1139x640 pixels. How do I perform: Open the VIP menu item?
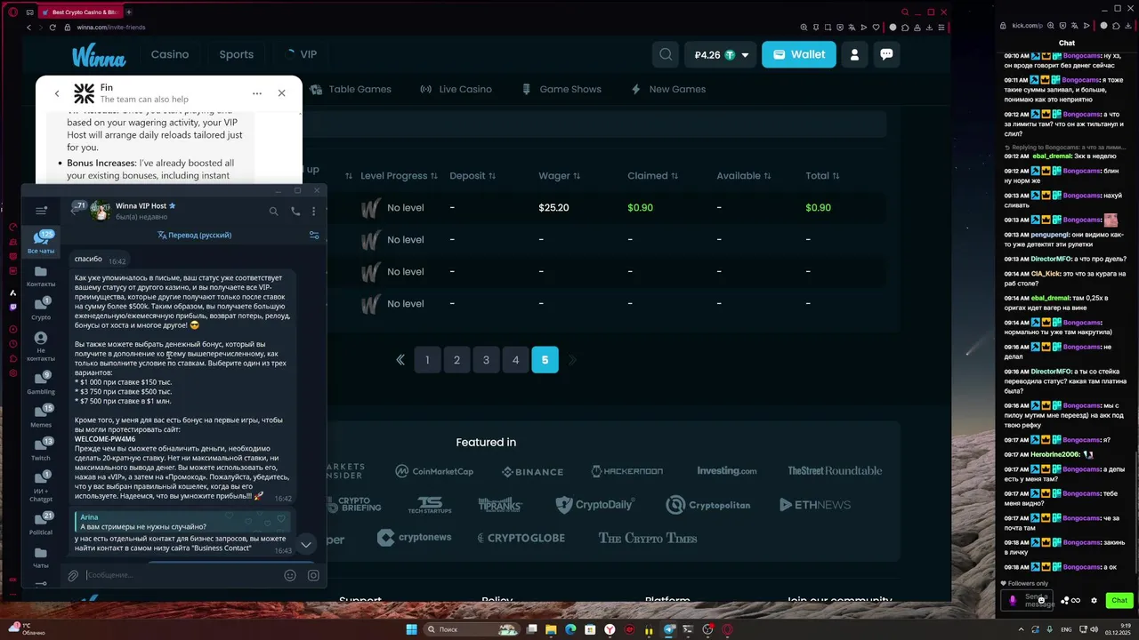coord(301,54)
